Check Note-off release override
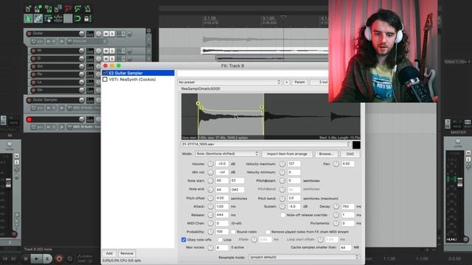 pyautogui.click(x=283, y=215)
